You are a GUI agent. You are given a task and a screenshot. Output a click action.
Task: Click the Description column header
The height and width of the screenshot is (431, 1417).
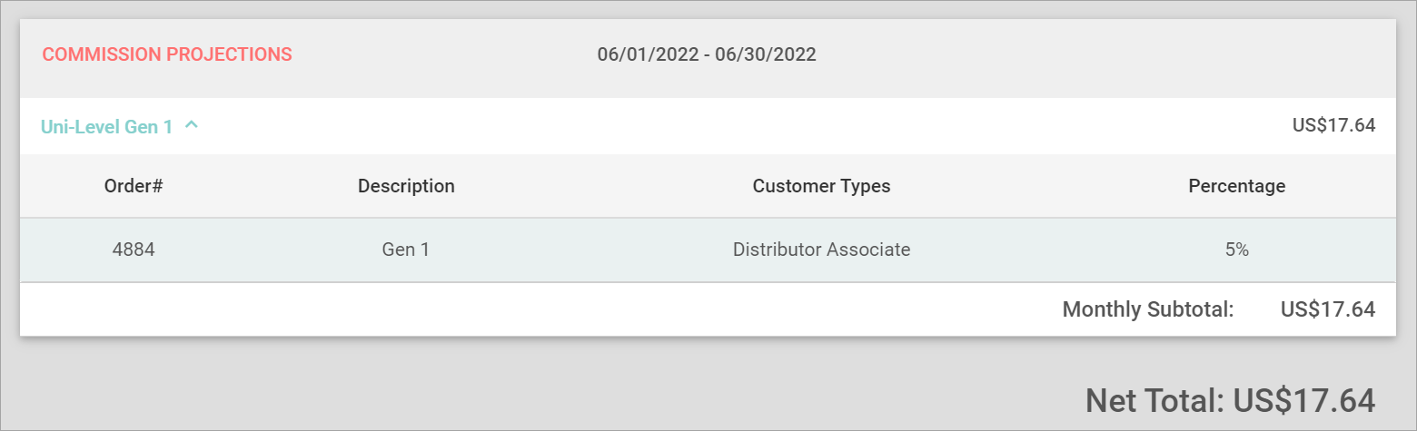406,186
